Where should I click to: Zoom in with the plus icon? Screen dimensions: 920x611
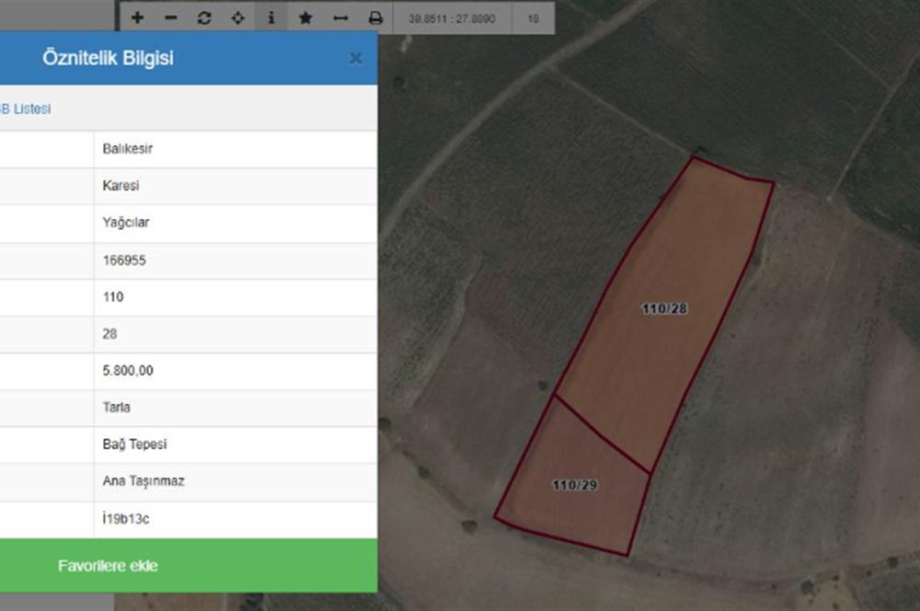click(137, 17)
